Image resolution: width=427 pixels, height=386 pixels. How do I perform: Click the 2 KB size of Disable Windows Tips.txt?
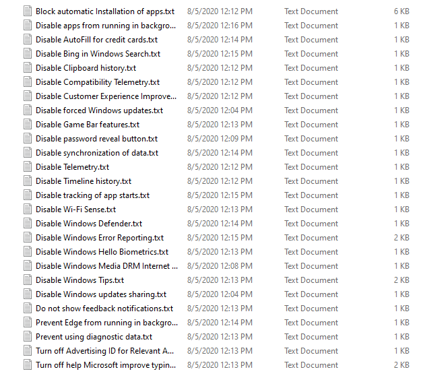pyautogui.click(x=401, y=281)
